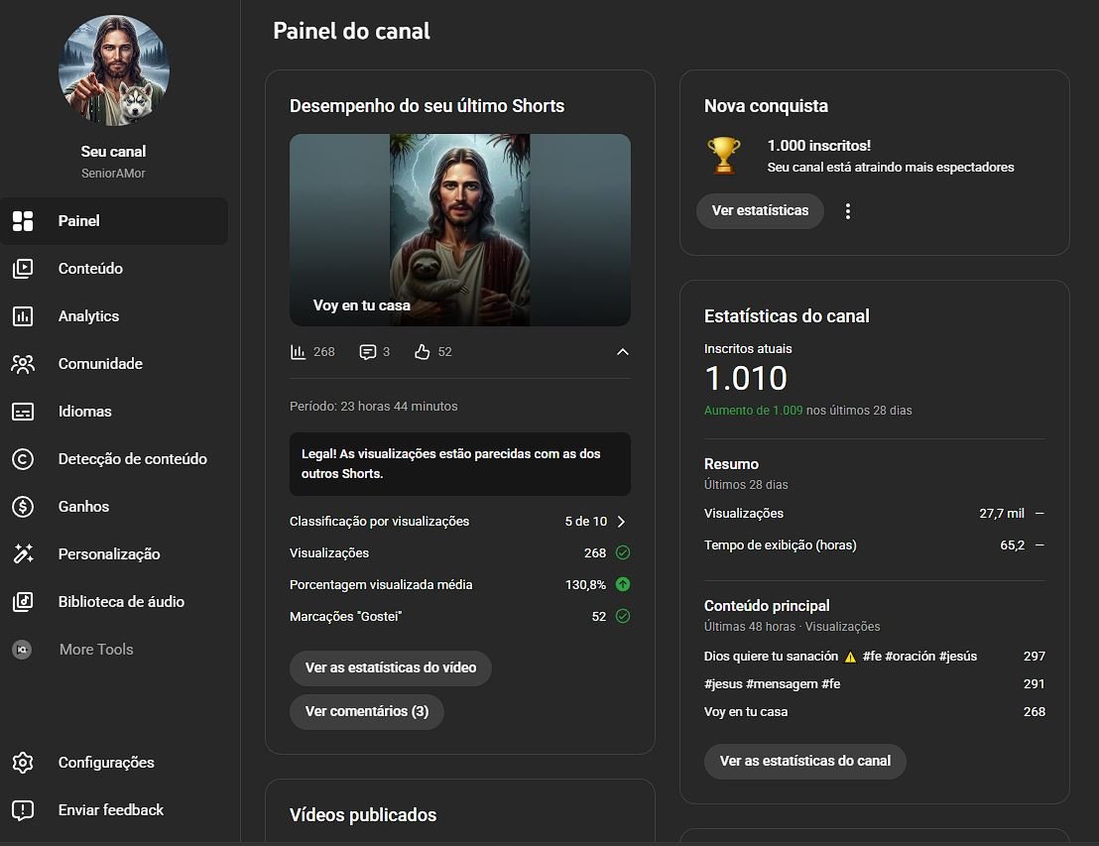Click Ver estatísticas button in Nova conquista
The image size is (1099, 846).
(760, 211)
